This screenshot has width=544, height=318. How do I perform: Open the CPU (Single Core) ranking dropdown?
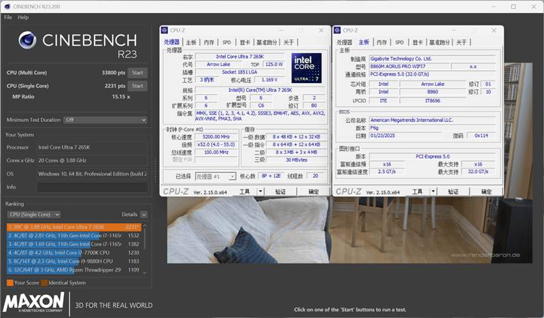(x=34, y=214)
